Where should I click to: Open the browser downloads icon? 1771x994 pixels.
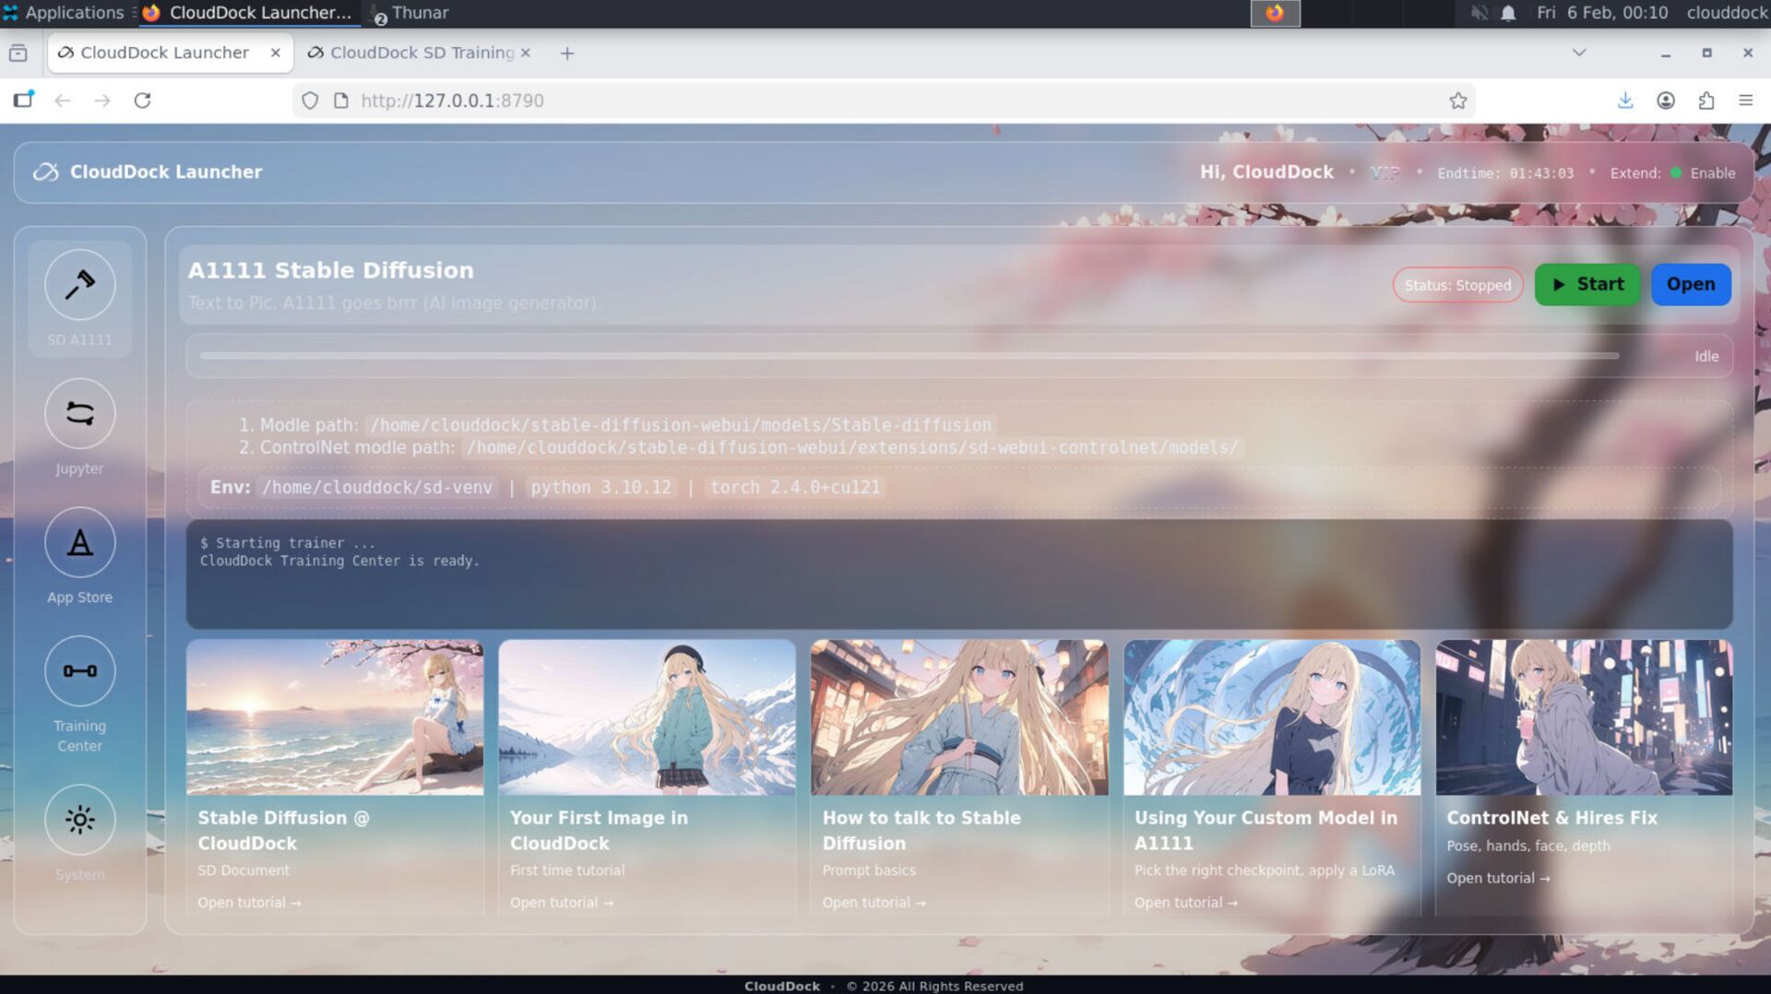(x=1626, y=101)
